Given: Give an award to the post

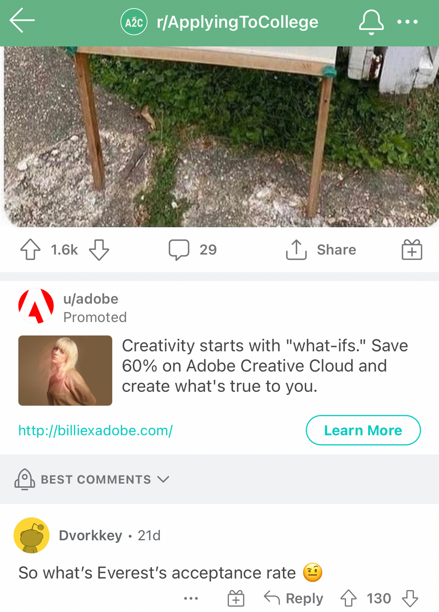Looking at the screenshot, I should [412, 250].
